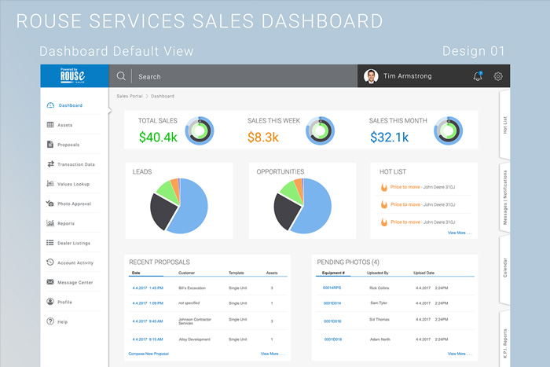Click the Dealer Listings list icon
This screenshot has height=367, width=550.
[x=50, y=243]
